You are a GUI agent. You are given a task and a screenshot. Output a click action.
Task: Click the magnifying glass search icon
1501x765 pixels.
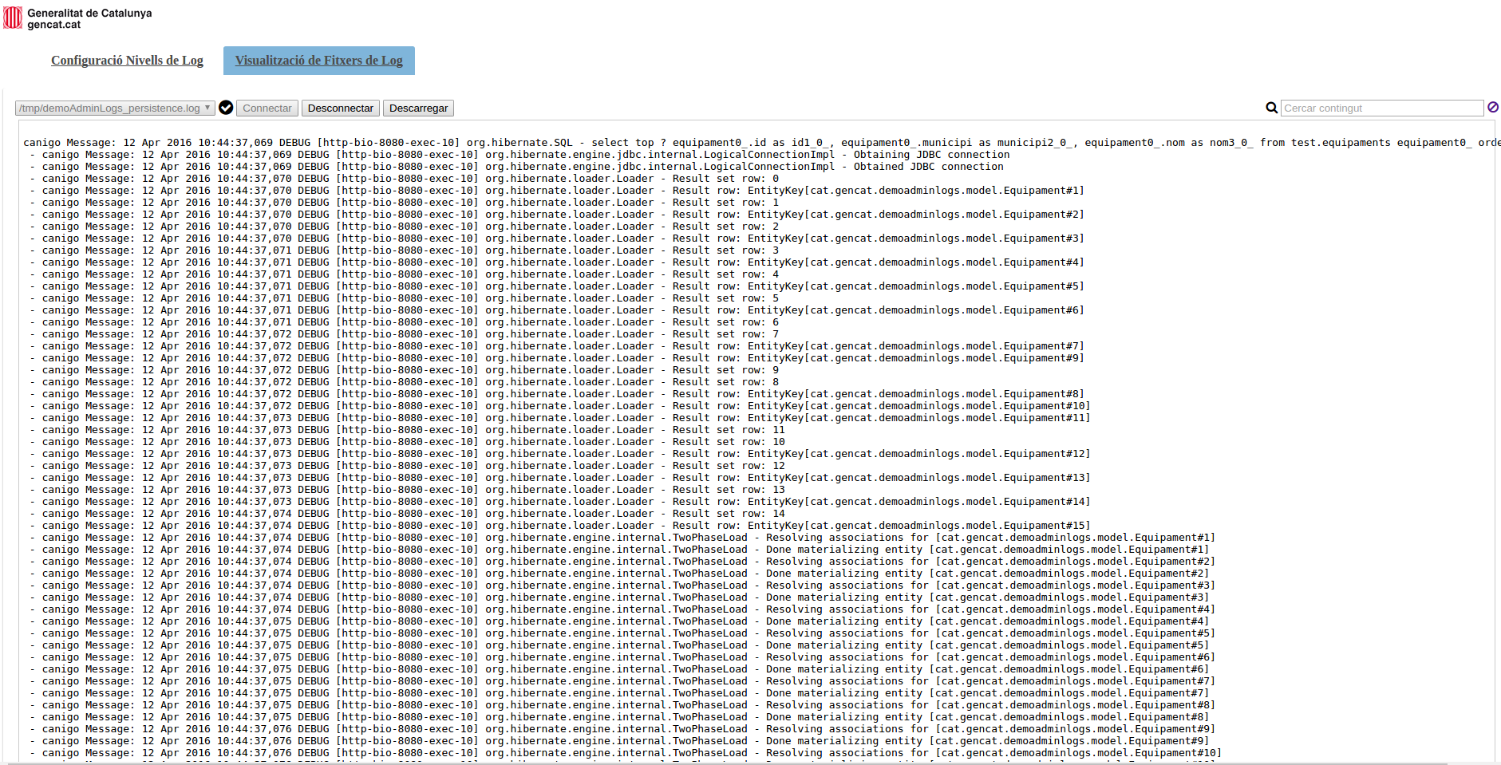tap(1271, 108)
